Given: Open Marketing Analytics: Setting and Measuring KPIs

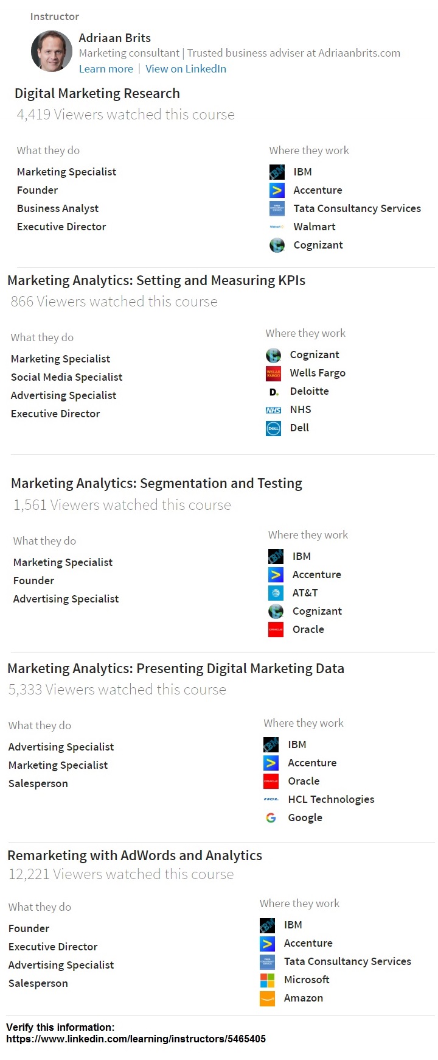Looking at the screenshot, I should [x=156, y=280].
